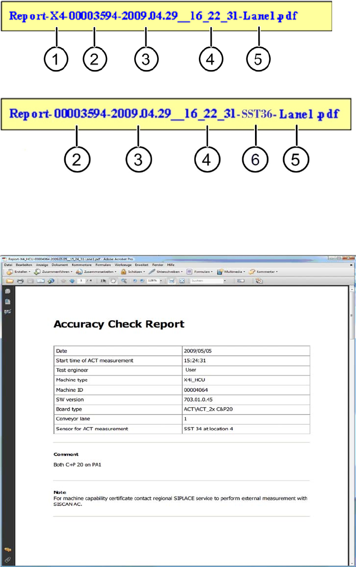
Task: Open the Comments panel icon at bottom left
Action: 8,550
